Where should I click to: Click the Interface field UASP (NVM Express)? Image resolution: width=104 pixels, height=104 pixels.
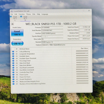coord(52,33)
